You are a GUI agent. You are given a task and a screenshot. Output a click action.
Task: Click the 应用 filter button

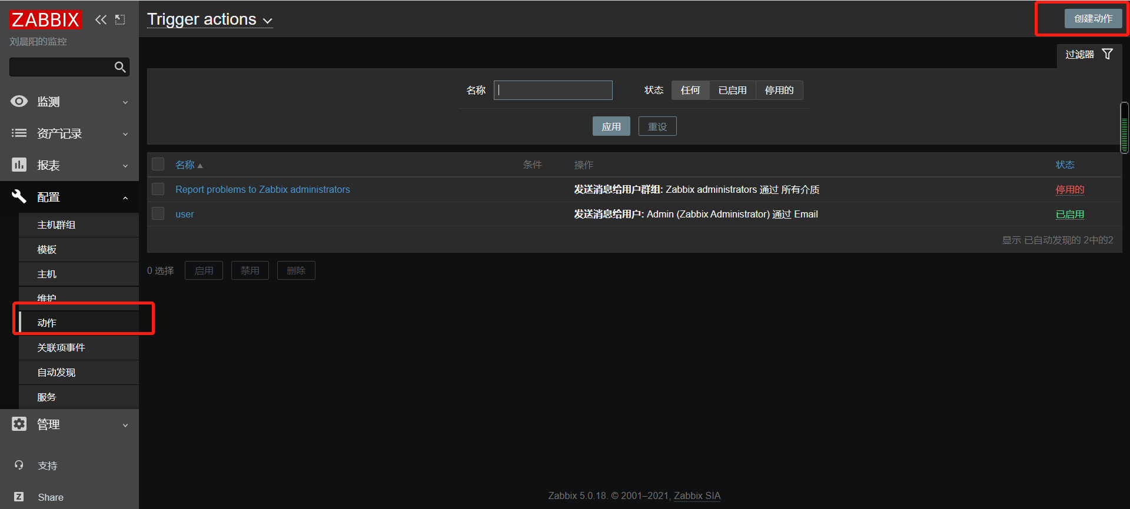[x=611, y=126]
